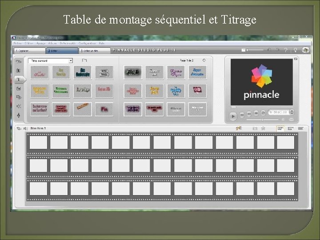
Task: Switch to text list view
Action: pos(300,128)
